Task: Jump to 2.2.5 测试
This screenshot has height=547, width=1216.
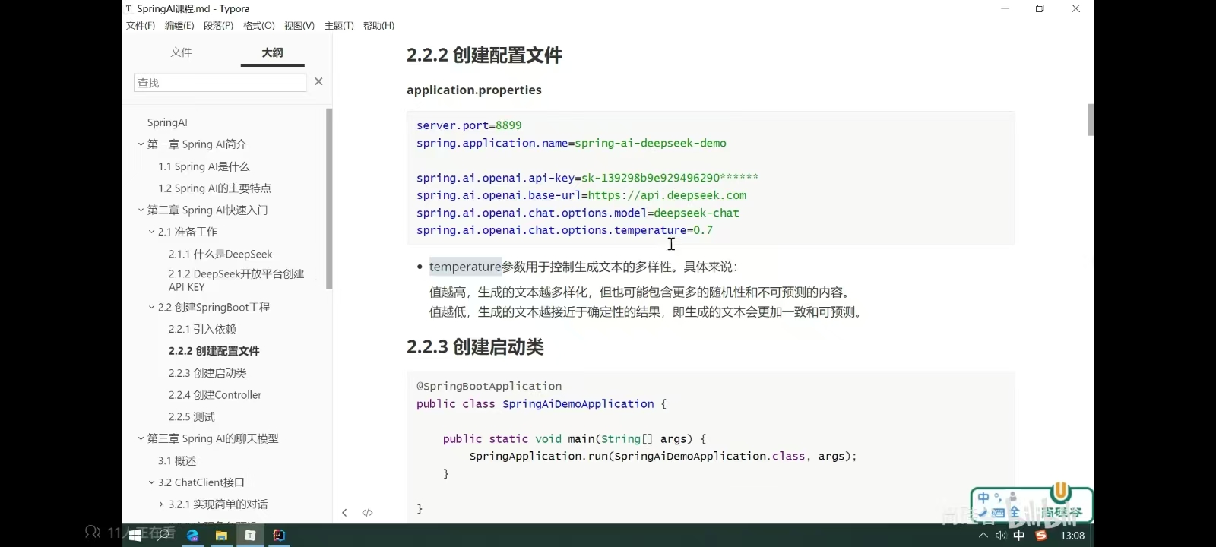Action: pyautogui.click(x=192, y=417)
